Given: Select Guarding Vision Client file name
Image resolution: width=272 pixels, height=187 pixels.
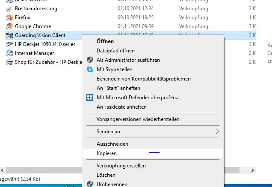Looking at the screenshot, I should click(40, 35).
